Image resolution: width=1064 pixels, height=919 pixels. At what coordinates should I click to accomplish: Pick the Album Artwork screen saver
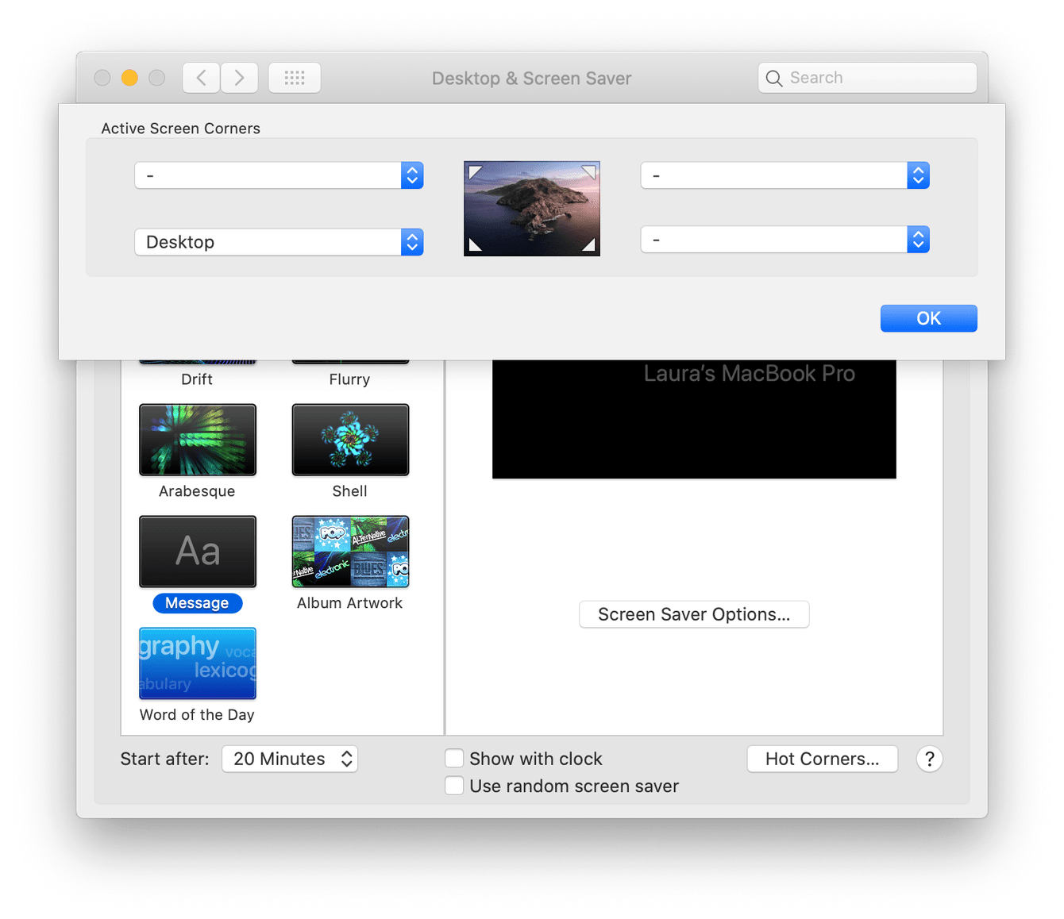pos(350,552)
